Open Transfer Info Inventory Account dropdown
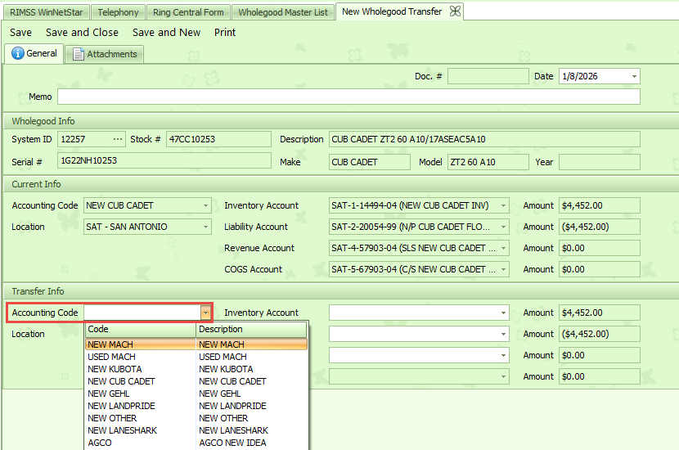Image resolution: width=679 pixels, height=450 pixels. (x=503, y=313)
